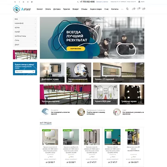Click the QUADRO WHITE product title
167x167 pixels.
pos(113,150)
